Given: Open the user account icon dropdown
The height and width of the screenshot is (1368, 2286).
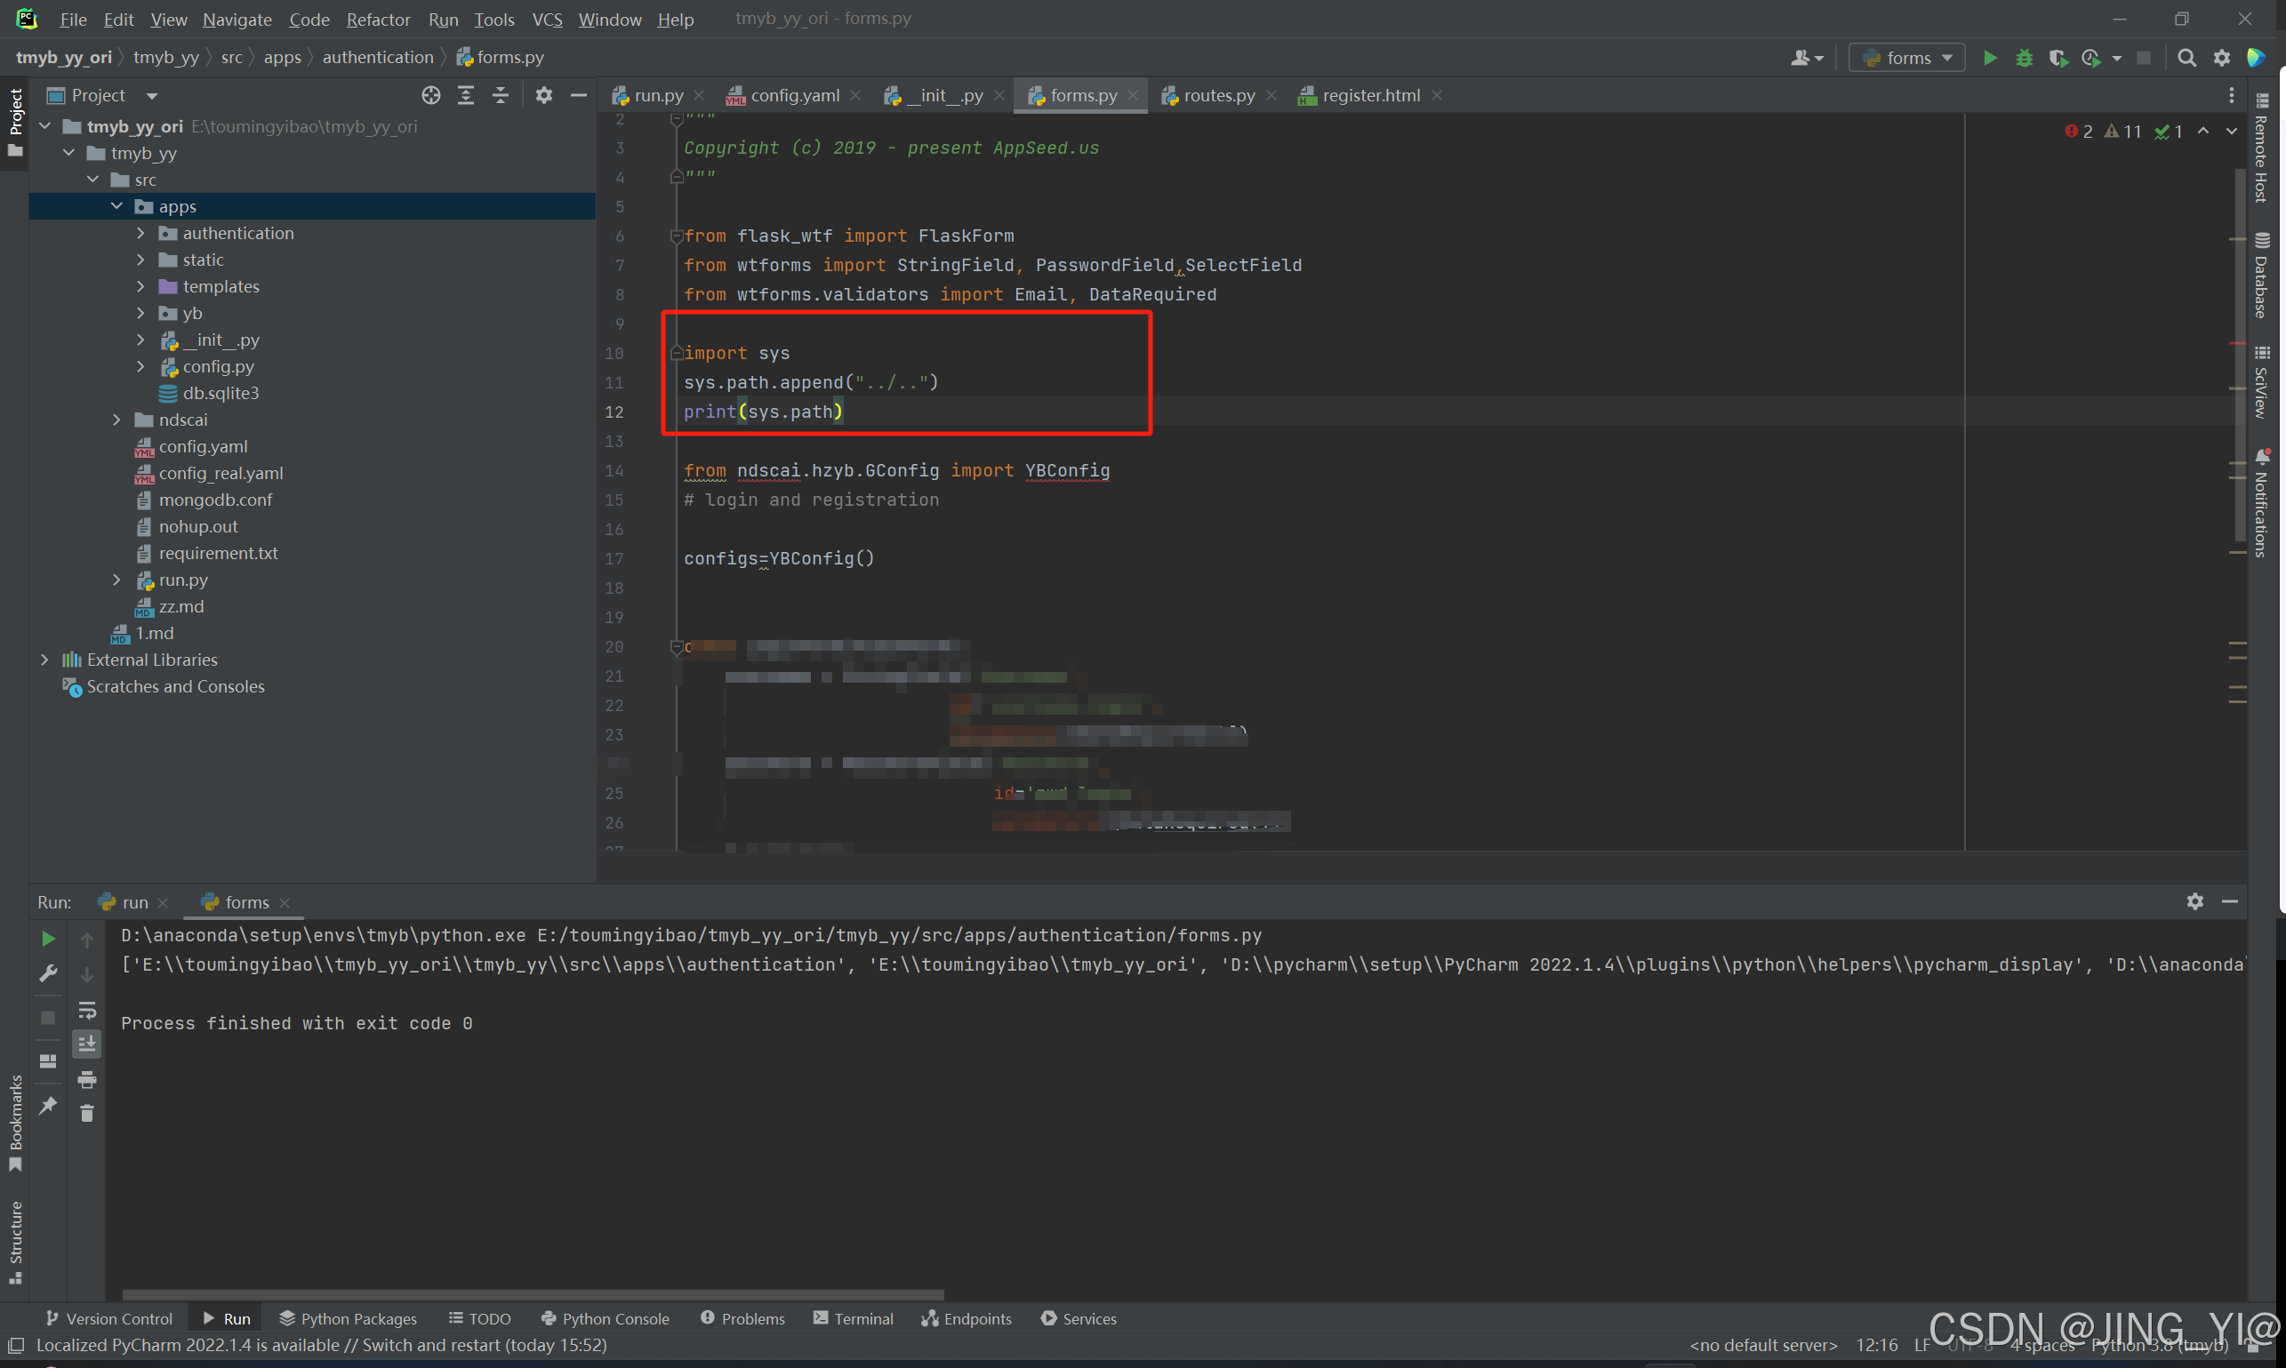Looking at the screenshot, I should pos(1807,58).
